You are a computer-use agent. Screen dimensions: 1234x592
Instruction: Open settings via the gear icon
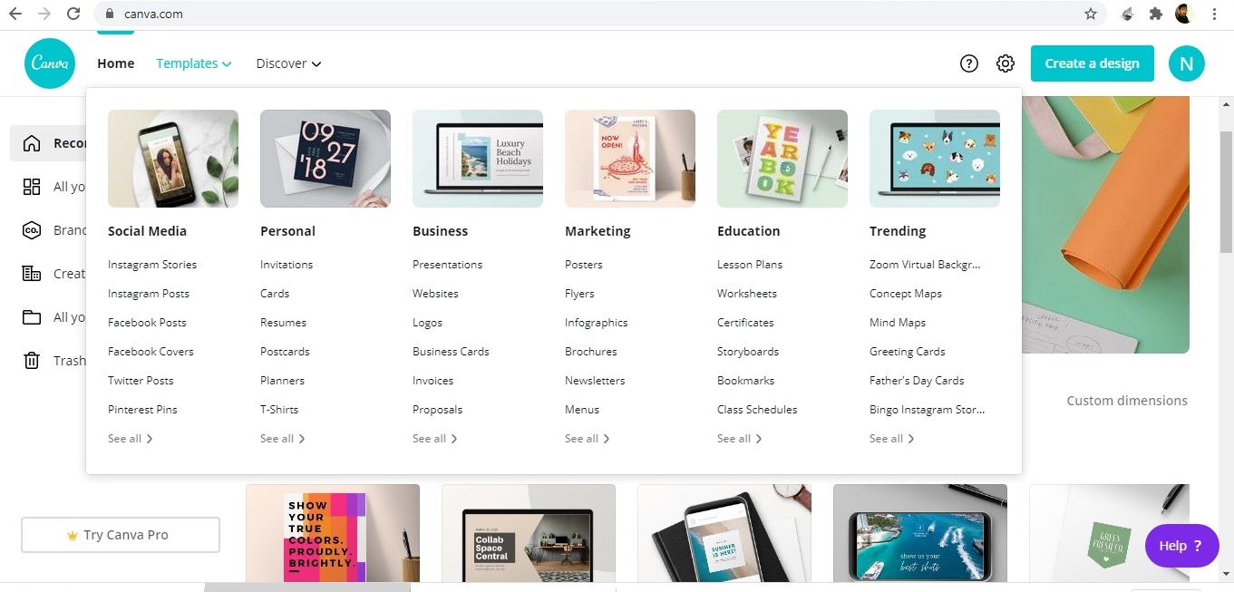tap(1006, 63)
